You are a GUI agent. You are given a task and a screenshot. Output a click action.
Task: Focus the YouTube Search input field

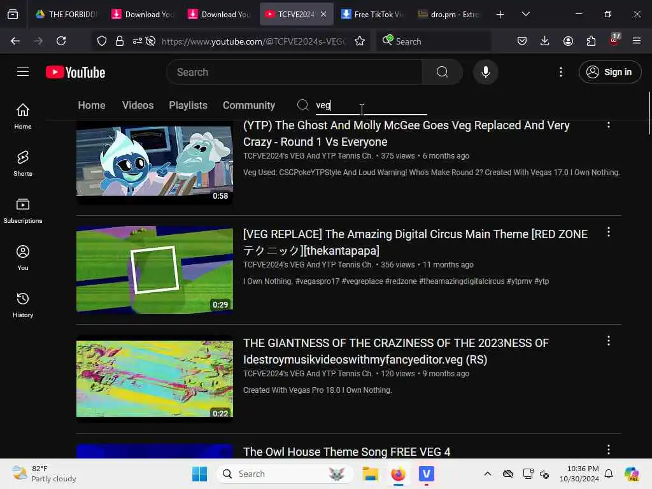tap(294, 72)
